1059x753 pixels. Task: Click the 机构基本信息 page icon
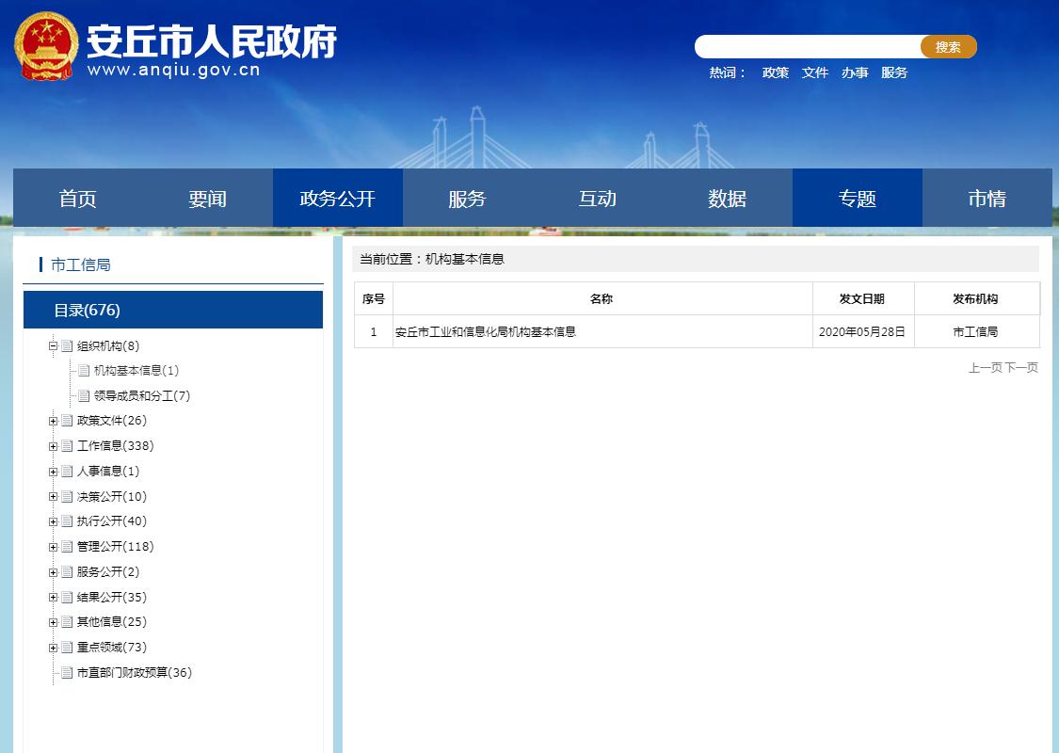tap(84, 371)
